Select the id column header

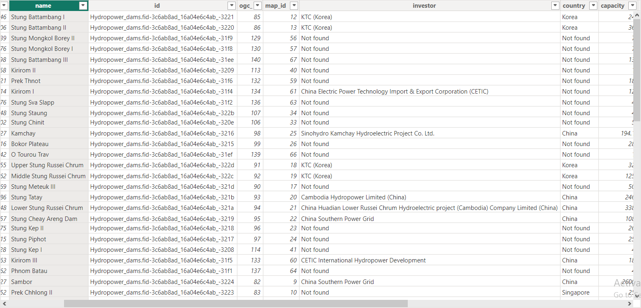pyautogui.click(x=157, y=6)
